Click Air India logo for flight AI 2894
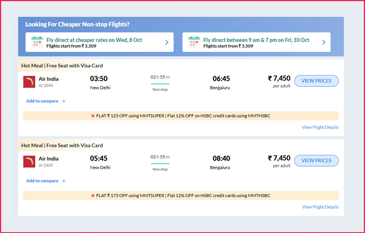This screenshot has height=233, width=365. pos(29,82)
